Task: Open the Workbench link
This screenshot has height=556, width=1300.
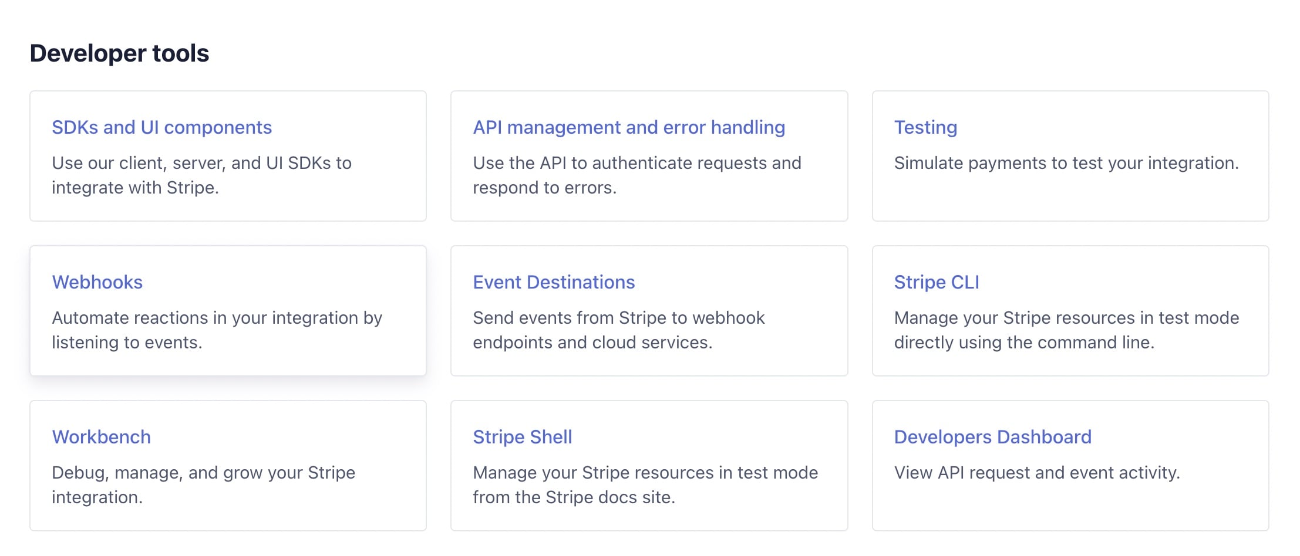Action: coord(101,437)
